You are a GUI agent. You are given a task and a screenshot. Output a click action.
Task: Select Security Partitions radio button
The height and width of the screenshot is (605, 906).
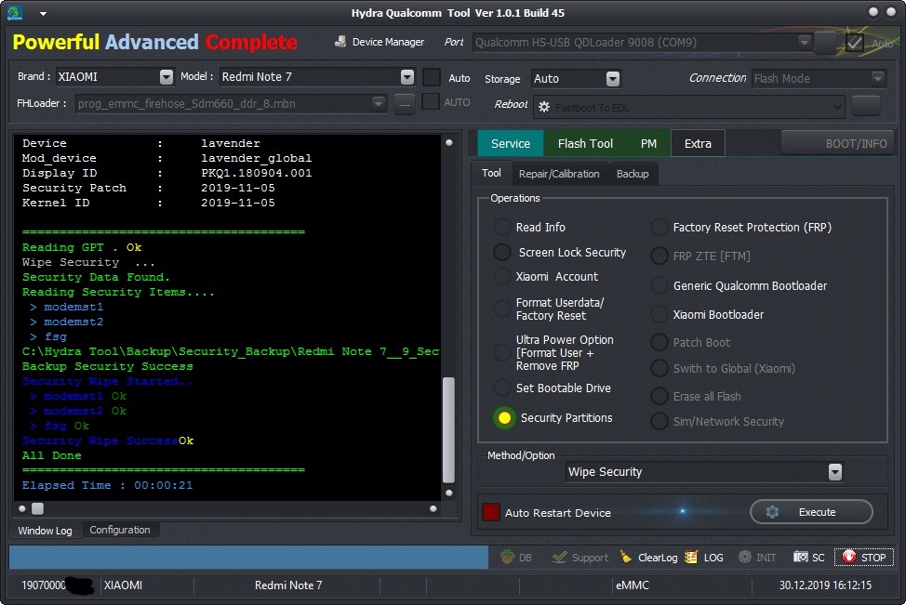click(x=504, y=418)
